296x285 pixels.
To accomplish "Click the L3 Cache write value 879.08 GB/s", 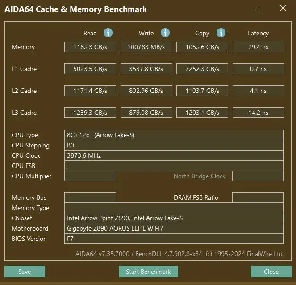I will [146, 113].
